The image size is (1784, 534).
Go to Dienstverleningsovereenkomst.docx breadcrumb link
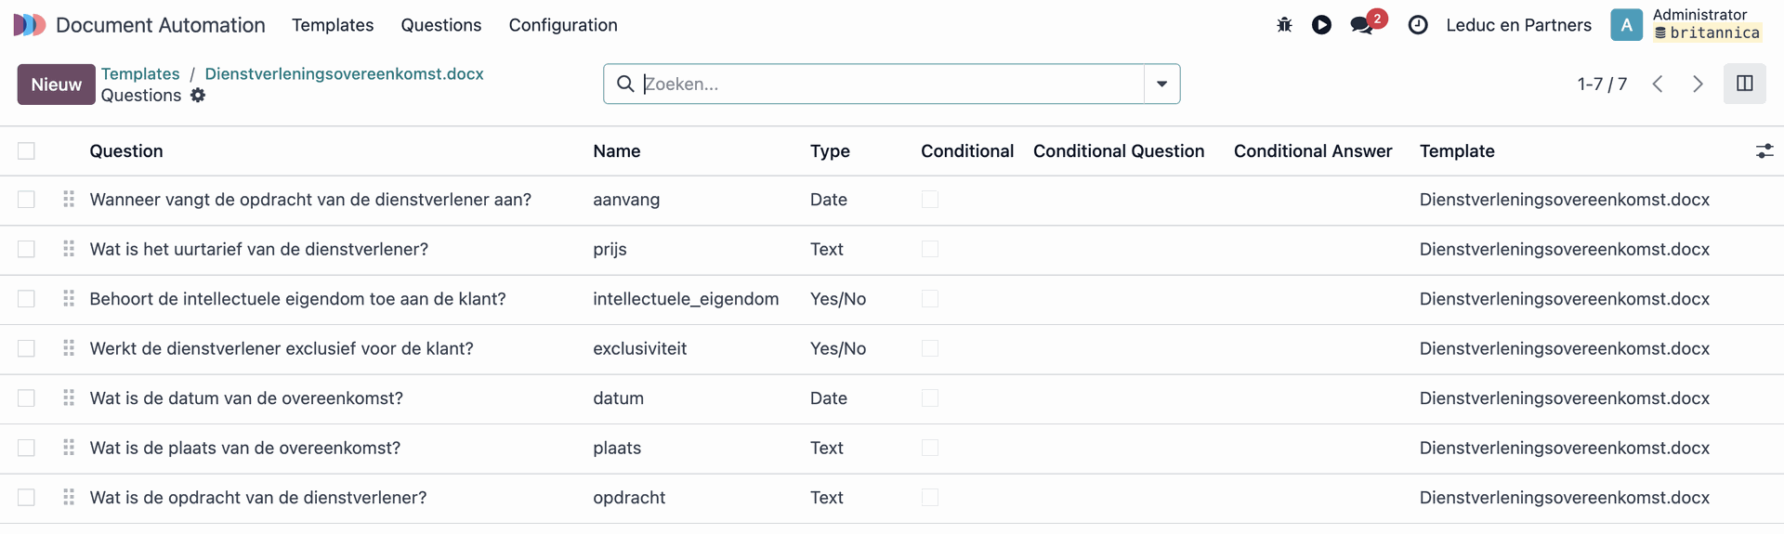tap(344, 73)
